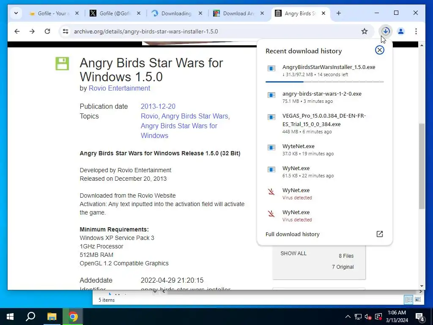The height and width of the screenshot is (325, 433).
Task: Open the tab search dropdown arrow
Action: [16, 13]
